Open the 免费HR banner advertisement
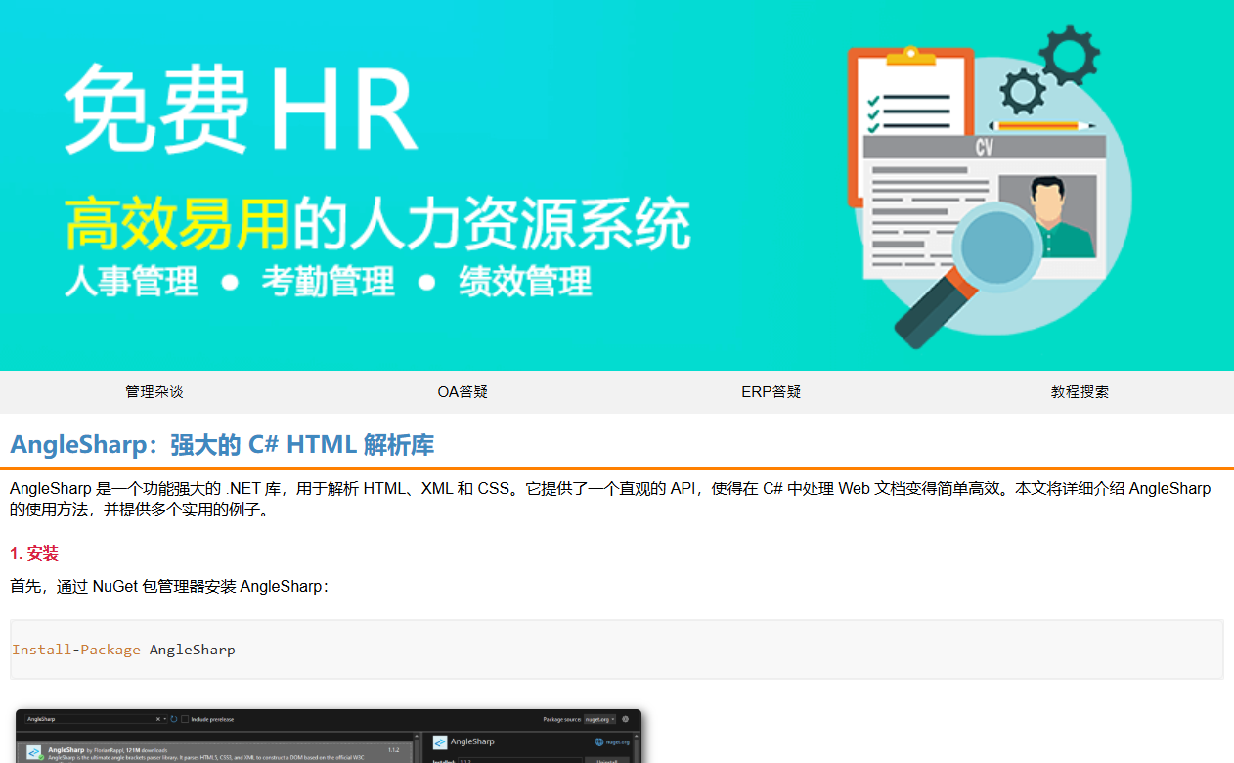The height and width of the screenshot is (763, 1234). 617,185
